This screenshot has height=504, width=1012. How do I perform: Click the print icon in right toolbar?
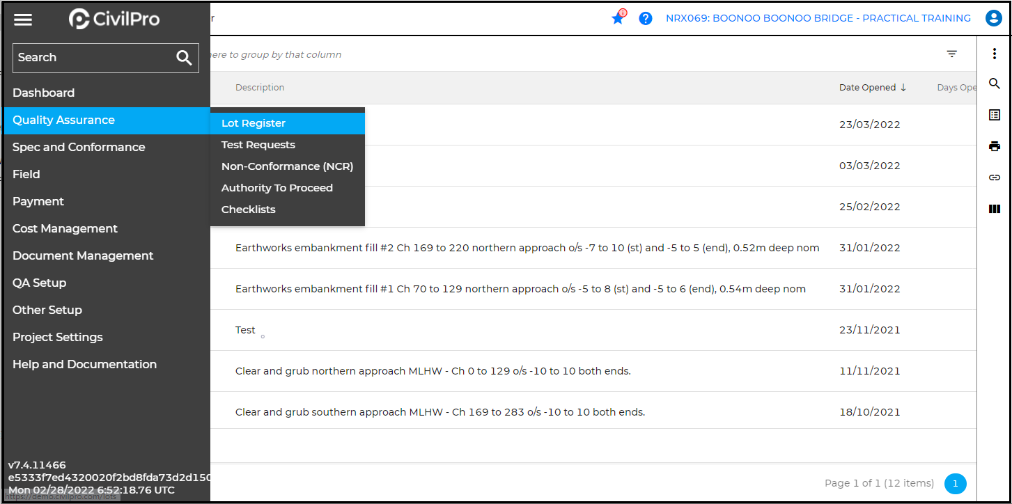pos(995,146)
